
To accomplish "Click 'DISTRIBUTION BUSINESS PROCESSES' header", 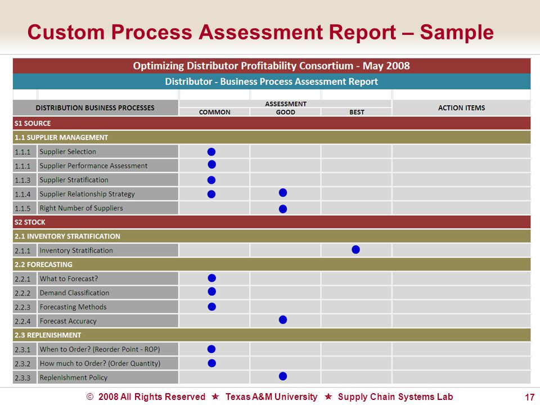I will pos(96,108).
